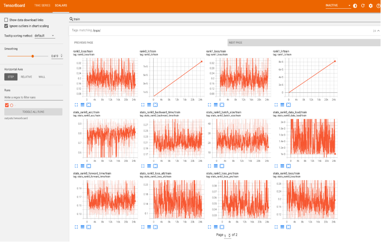
Task: Expand stats_rank0_backward_time/train chart full size
Action: point(143,166)
